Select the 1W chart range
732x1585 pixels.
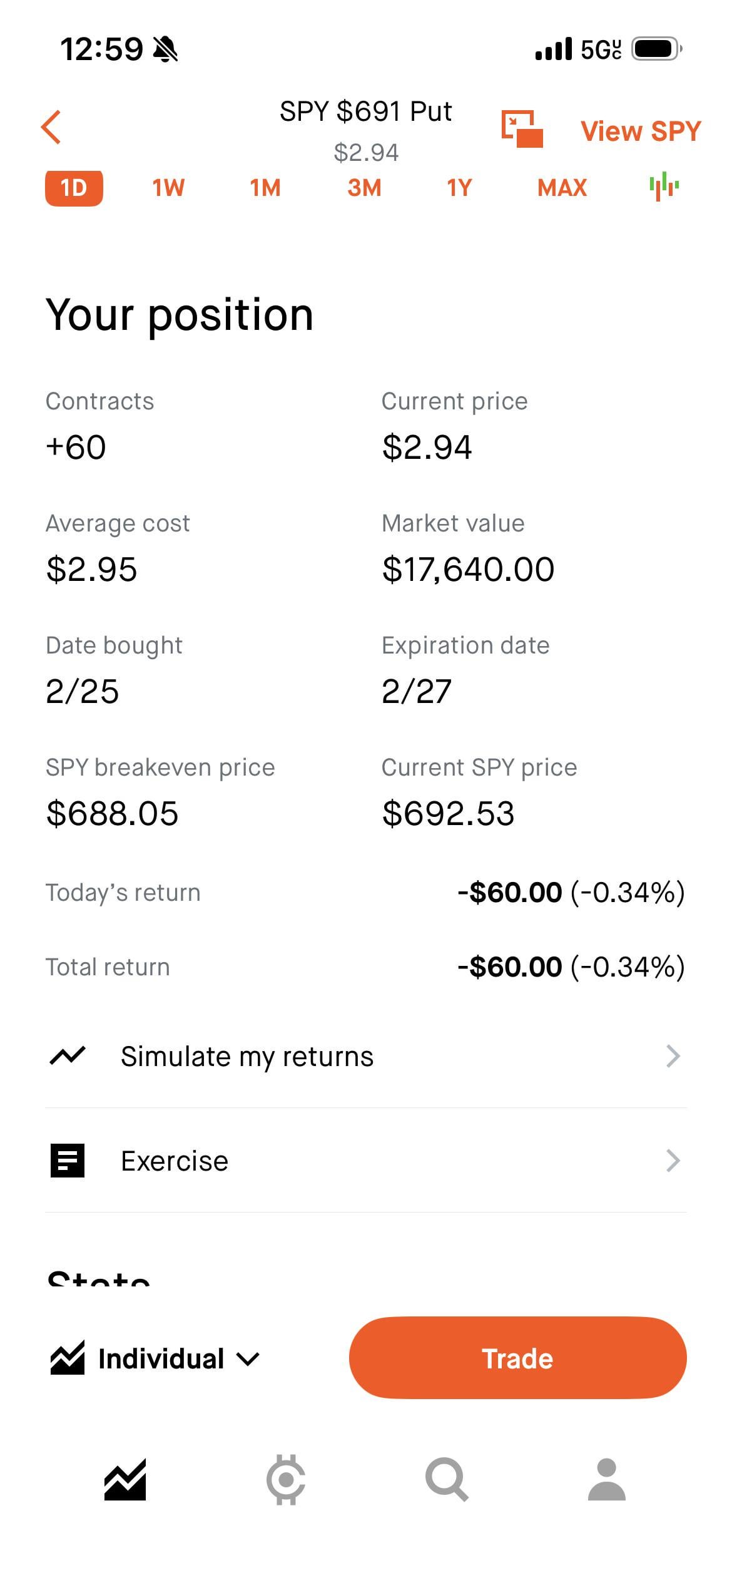click(x=168, y=188)
